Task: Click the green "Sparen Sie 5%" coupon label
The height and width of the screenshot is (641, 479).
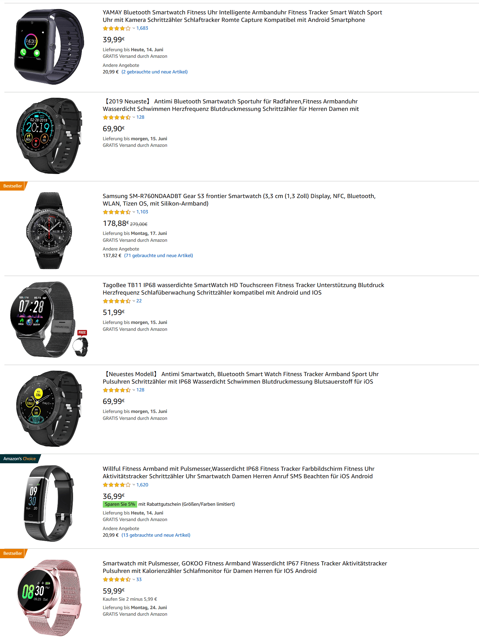Action: pyautogui.click(x=120, y=504)
